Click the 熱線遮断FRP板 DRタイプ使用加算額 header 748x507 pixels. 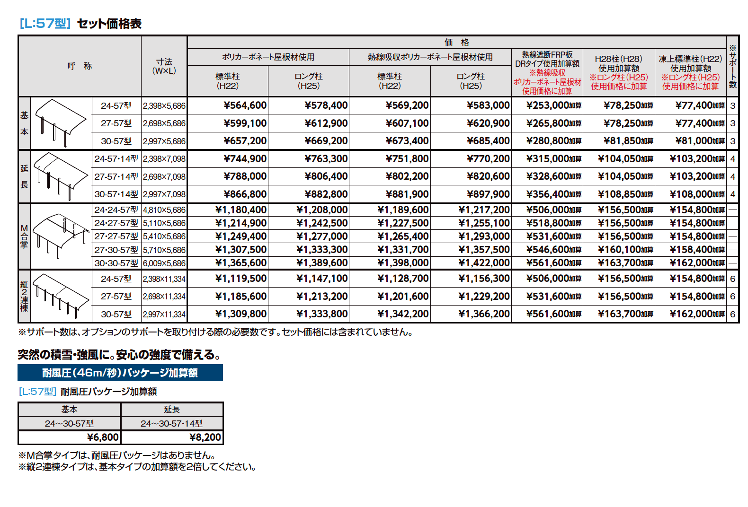coord(547,73)
